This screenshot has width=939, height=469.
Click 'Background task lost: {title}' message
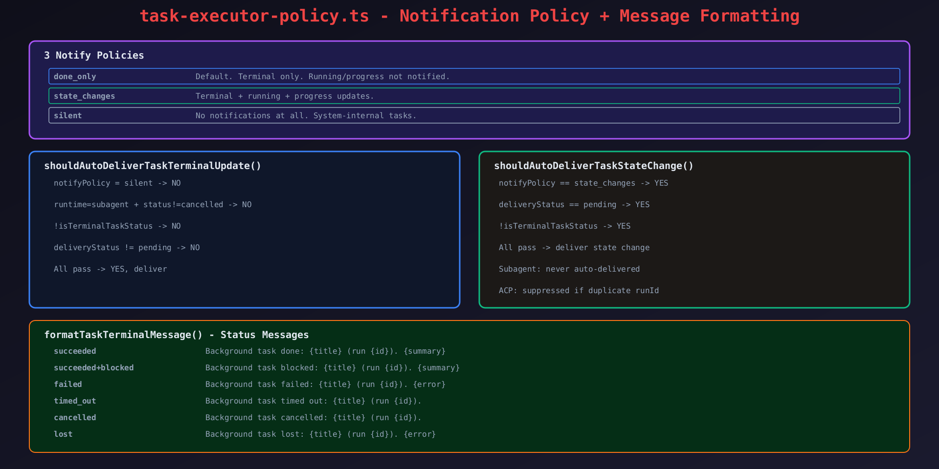pos(321,434)
